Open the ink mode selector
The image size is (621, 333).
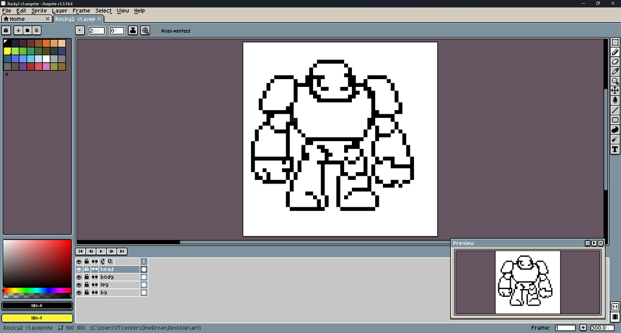pos(133,31)
